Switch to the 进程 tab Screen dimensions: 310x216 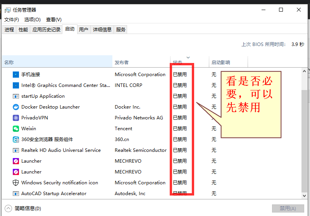tap(9, 30)
